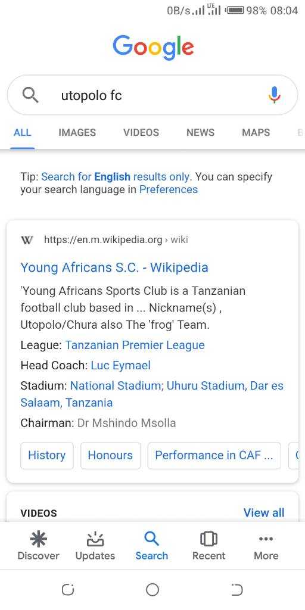Open the Updates inbox icon

coord(95,539)
